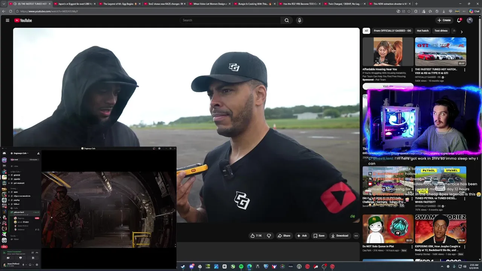Click the browser back arrow
Screen dimensions: 482x271
tap(4, 11)
